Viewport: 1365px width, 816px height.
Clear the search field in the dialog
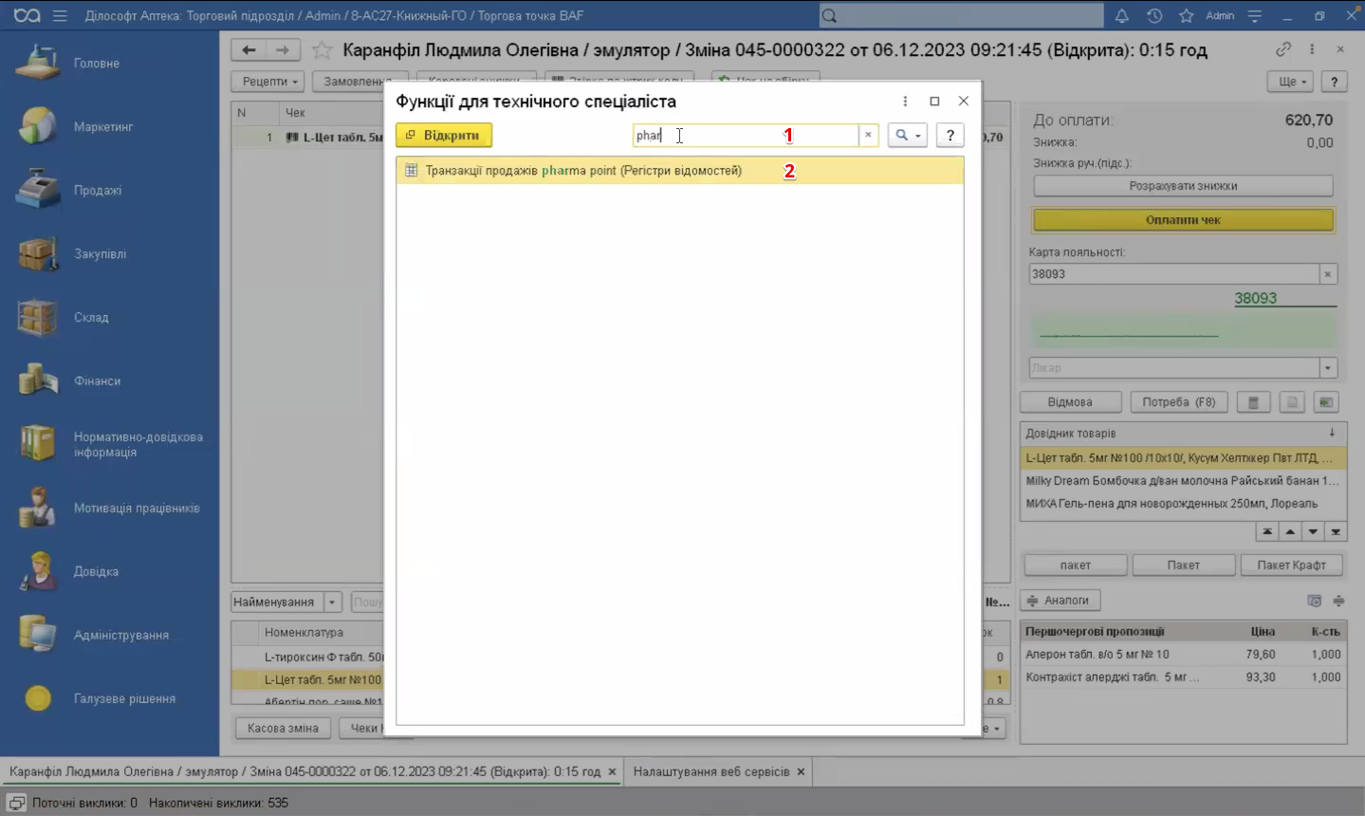(x=868, y=136)
